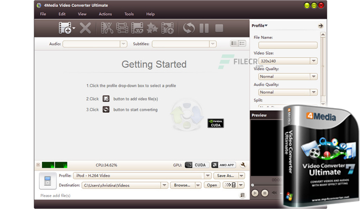Viewport: 361px width, 209px height.
Task: Open the View menu
Action: pyautogui.click(x=82, y=14)
